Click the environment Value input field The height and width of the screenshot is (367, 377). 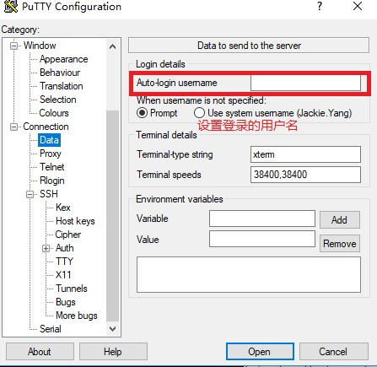click(262, 239)
